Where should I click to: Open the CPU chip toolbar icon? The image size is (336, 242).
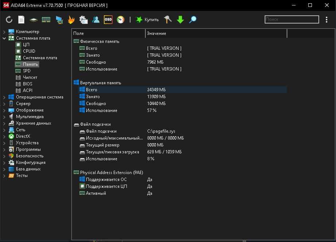coord(34,20)
